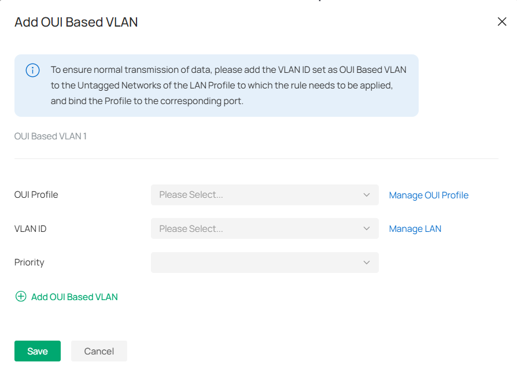Viewport: 517px width, 373px height.
Task: Open the Priority dropdown
Action: tap(264, 263)
